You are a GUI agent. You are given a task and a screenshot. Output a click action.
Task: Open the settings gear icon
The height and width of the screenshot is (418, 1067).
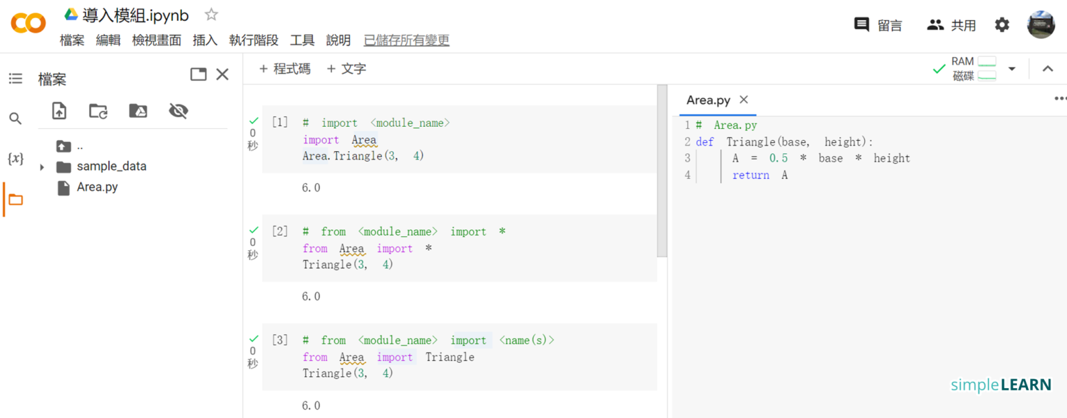pos(1002,25)
